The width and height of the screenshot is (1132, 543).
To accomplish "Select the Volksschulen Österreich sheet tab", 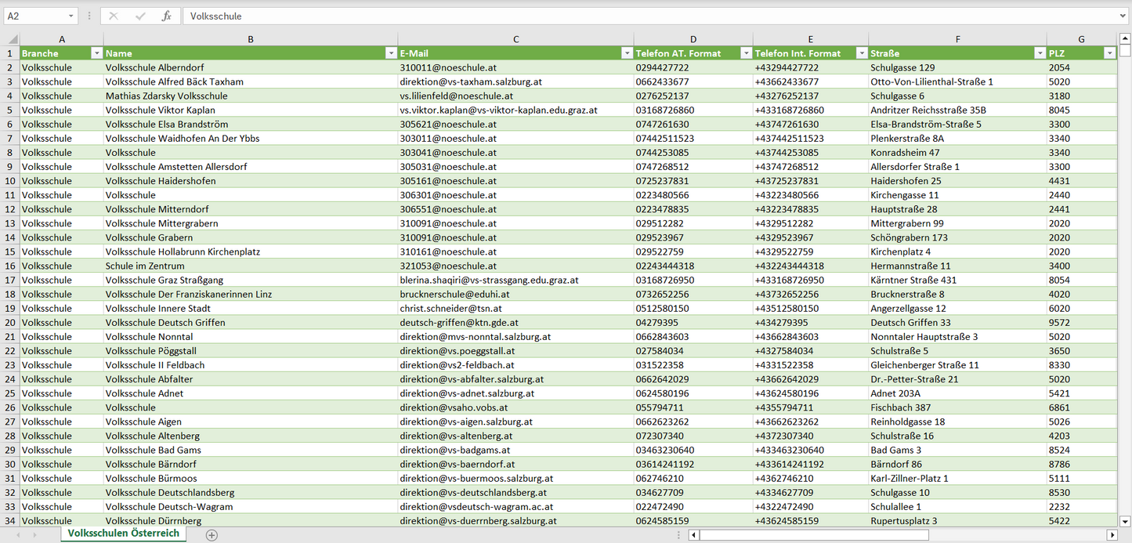I will (123, 534).
